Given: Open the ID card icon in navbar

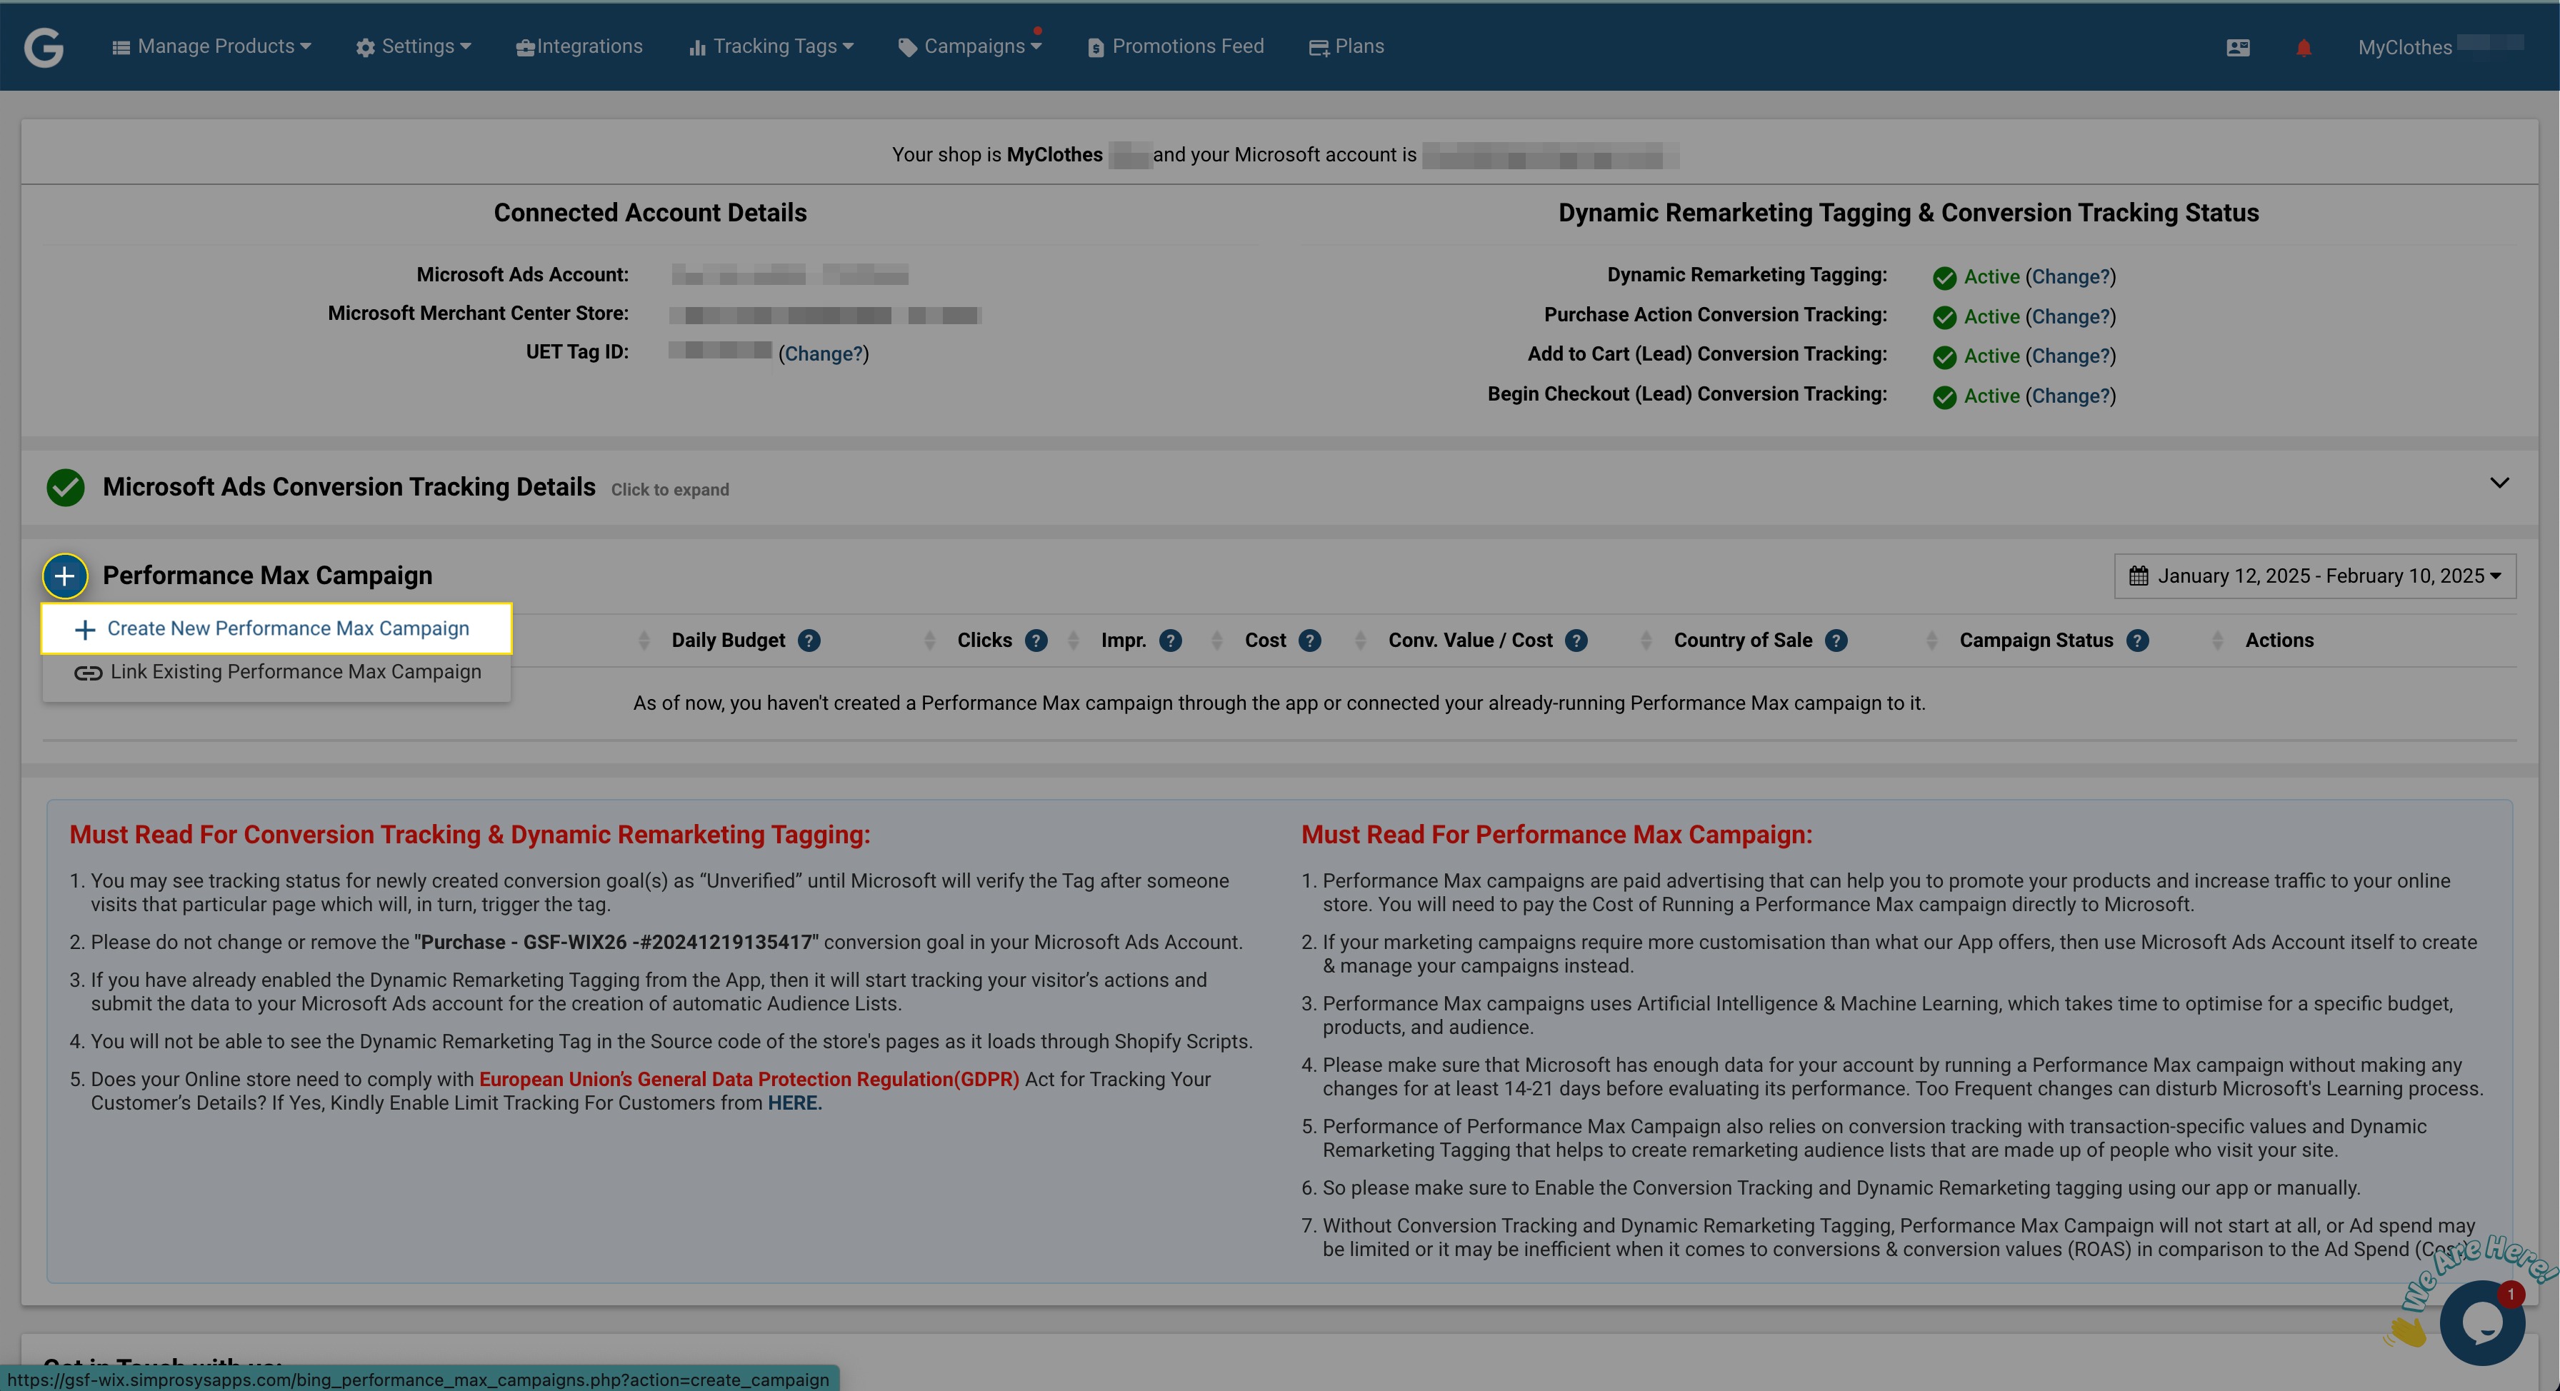Looking at the screenshot, I should coord(2238,48).
